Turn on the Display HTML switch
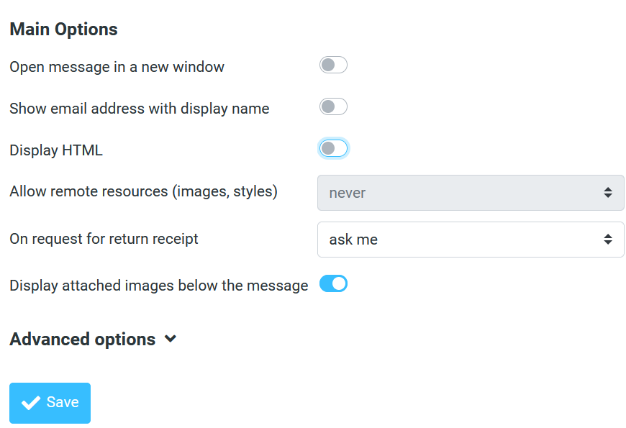The image size is (626, 428). pos(333,148)
